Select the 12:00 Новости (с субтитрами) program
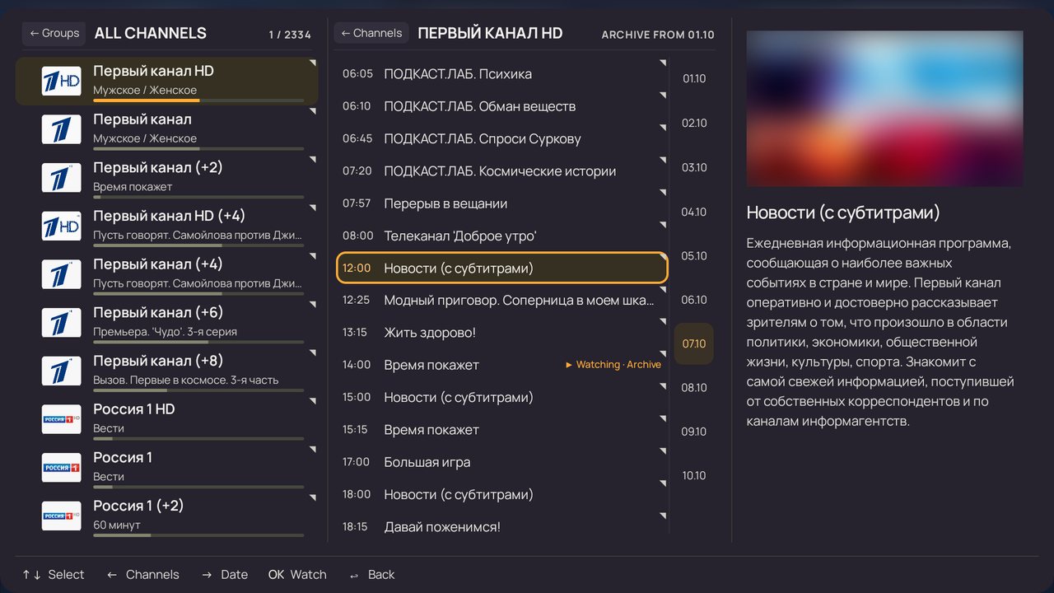 coord(502,268)
